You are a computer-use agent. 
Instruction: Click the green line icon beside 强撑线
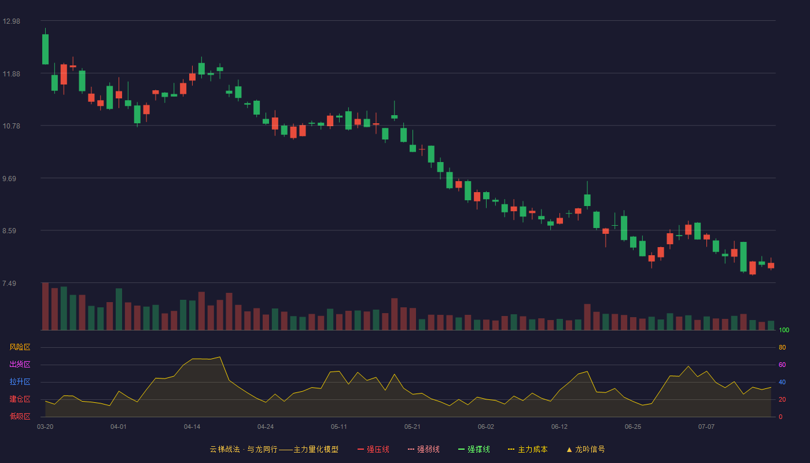pyautogui.click(x=461, y=450)
